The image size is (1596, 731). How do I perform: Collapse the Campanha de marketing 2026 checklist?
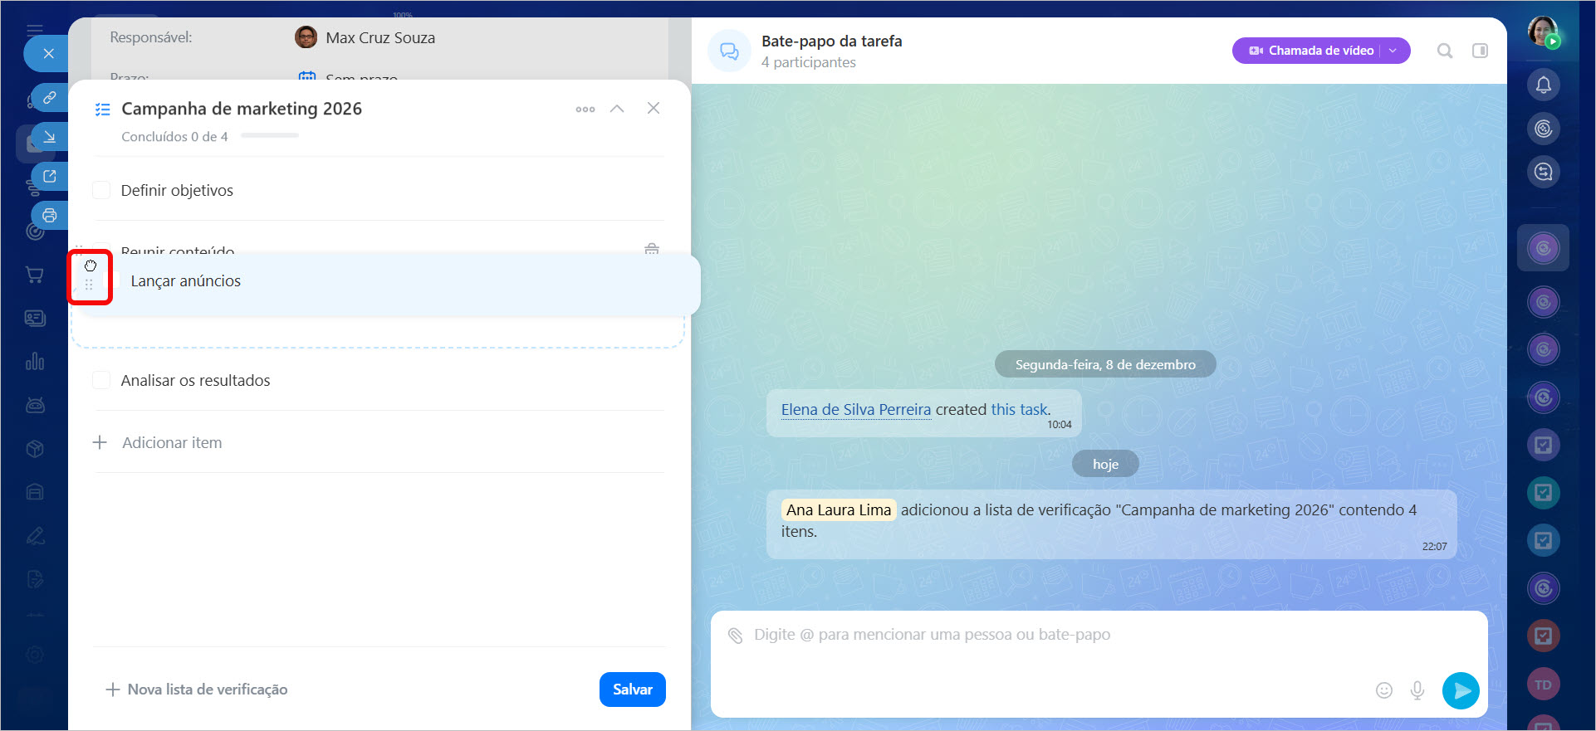[617, 109]
